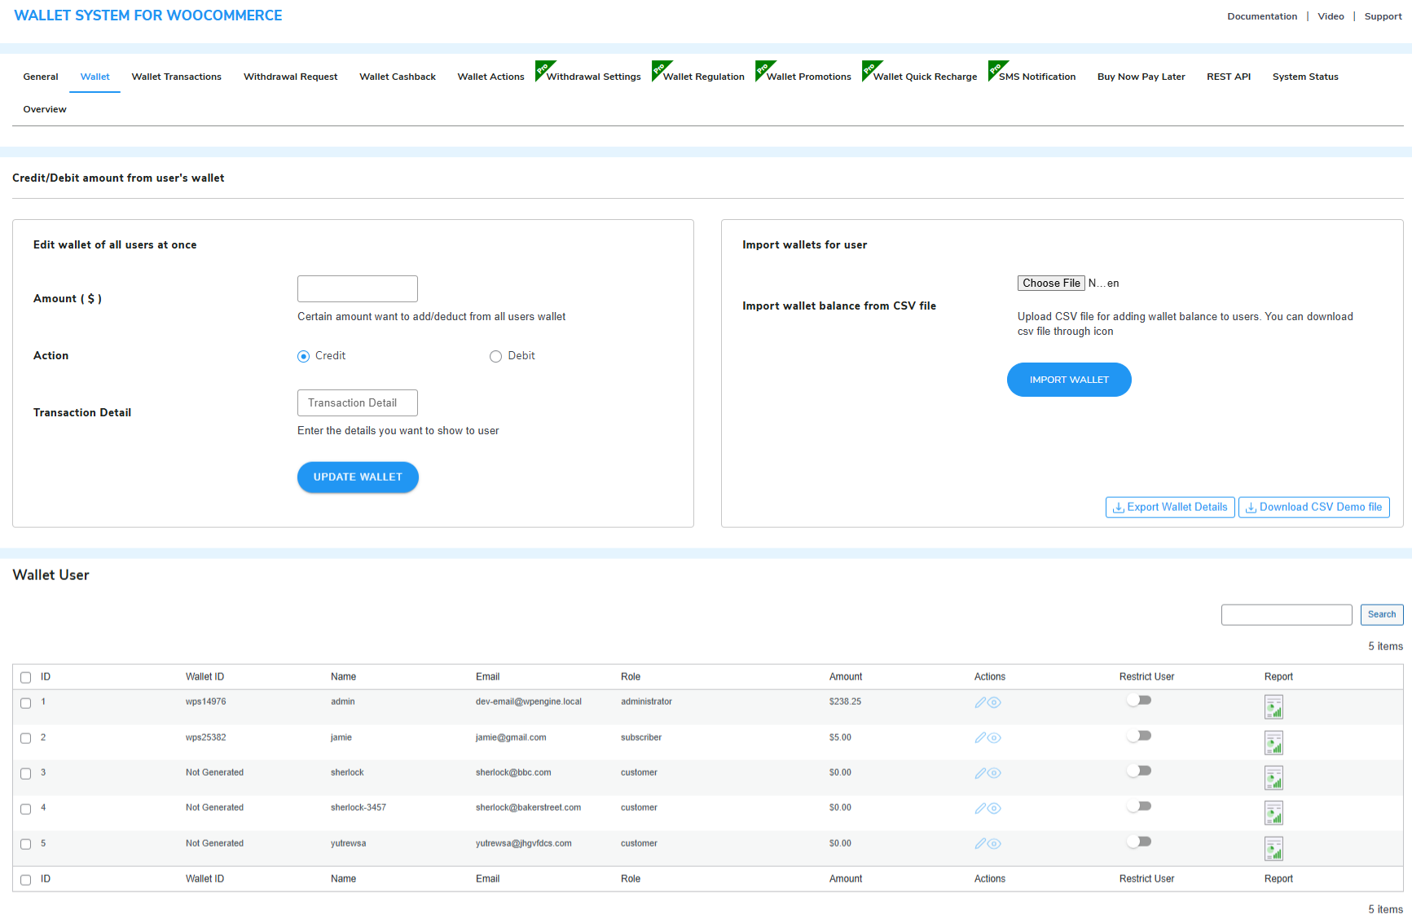Select the Debit radio button

pyautogui.click(x=495, y=356)
